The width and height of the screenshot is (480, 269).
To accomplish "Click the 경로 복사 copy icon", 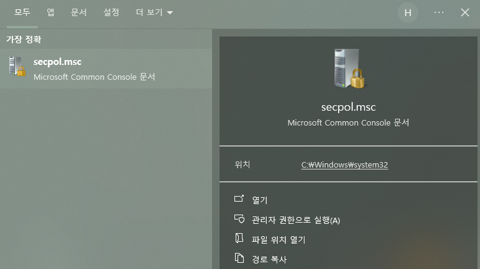I will click(x=239, y=258).
